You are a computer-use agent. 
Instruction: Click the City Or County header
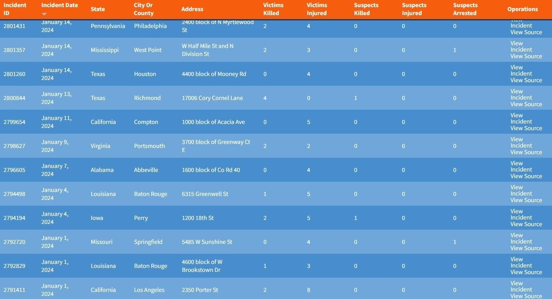coord(143,9)
